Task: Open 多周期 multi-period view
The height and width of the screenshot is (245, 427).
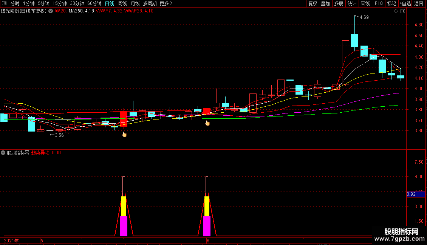Action: coord(150,3)
